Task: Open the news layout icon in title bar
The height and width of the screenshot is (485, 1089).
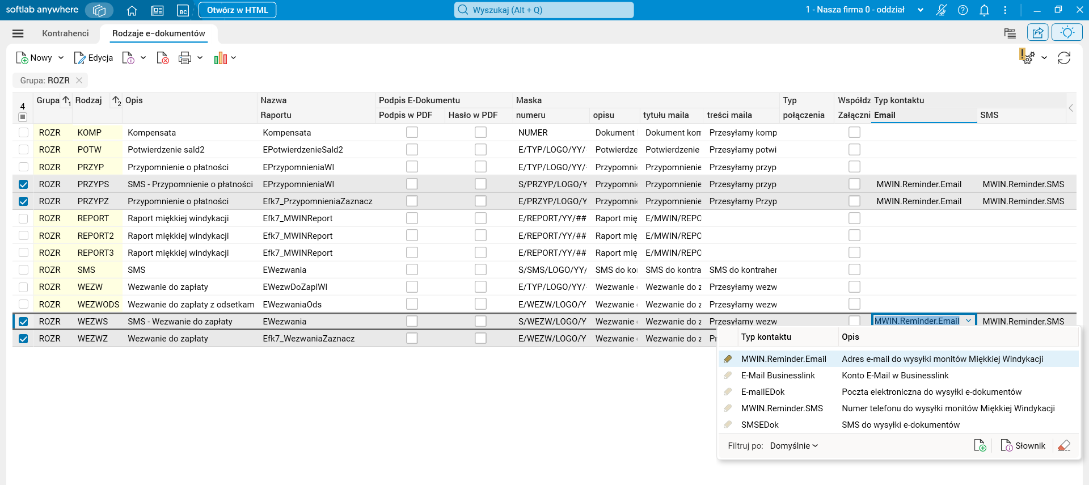Action: click(157, 10)
